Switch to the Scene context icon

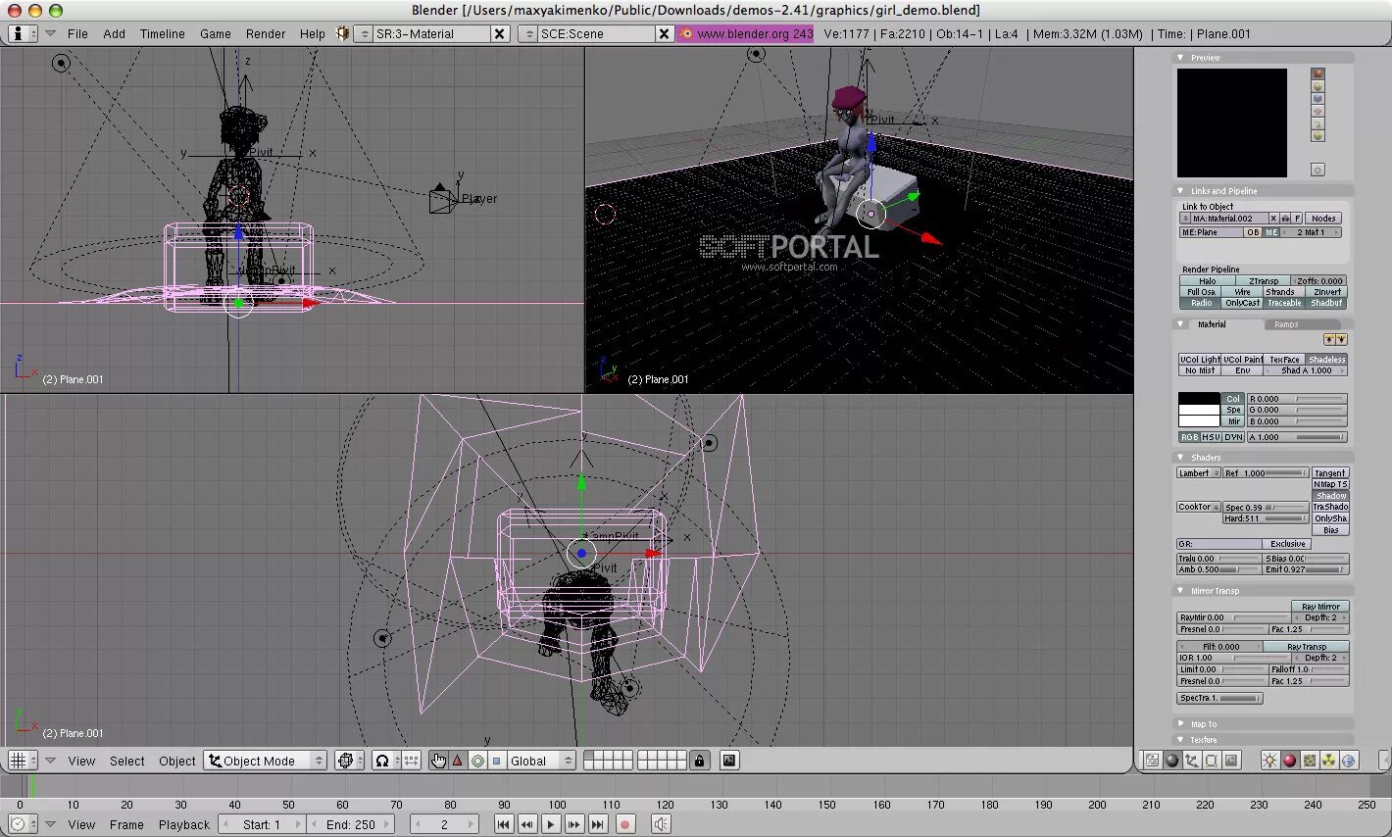coord(1232,761)
